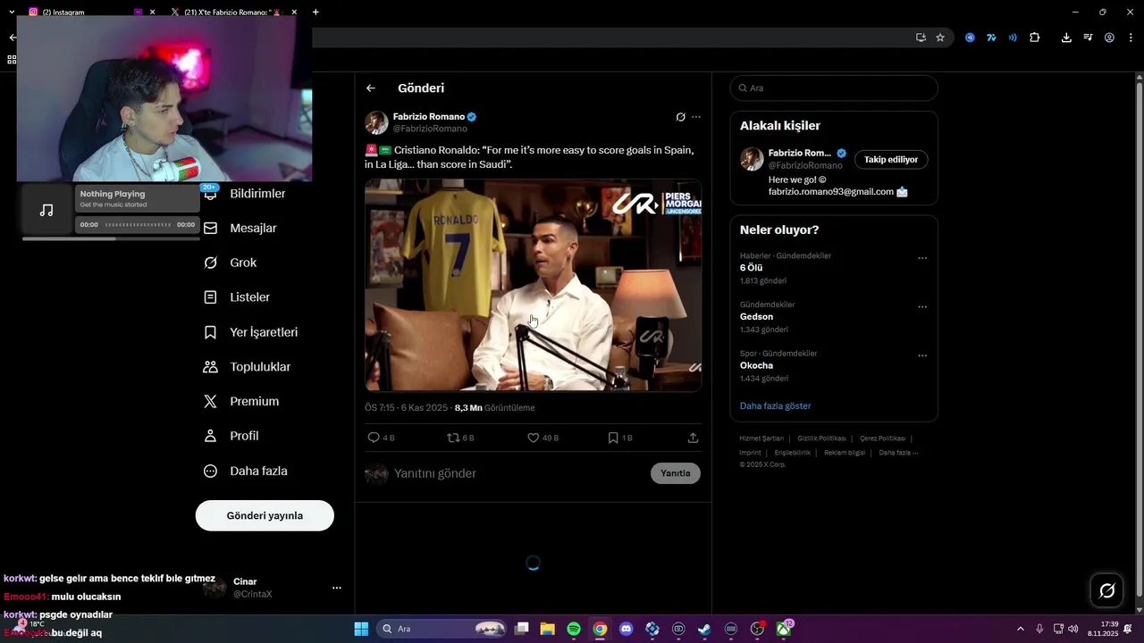Open the volume speaker tray icon
Screen dimensions: 1144x643
[1073, 629]
